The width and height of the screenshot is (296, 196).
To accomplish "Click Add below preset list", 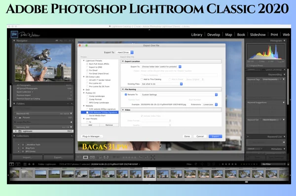I will point(90,125).
